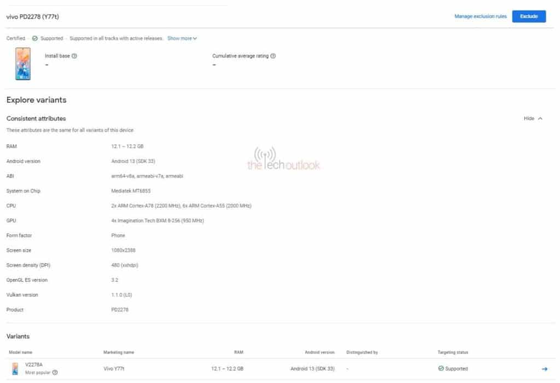Click the blue Exclude button
The image size is (560, 383).
pos(529,16)
